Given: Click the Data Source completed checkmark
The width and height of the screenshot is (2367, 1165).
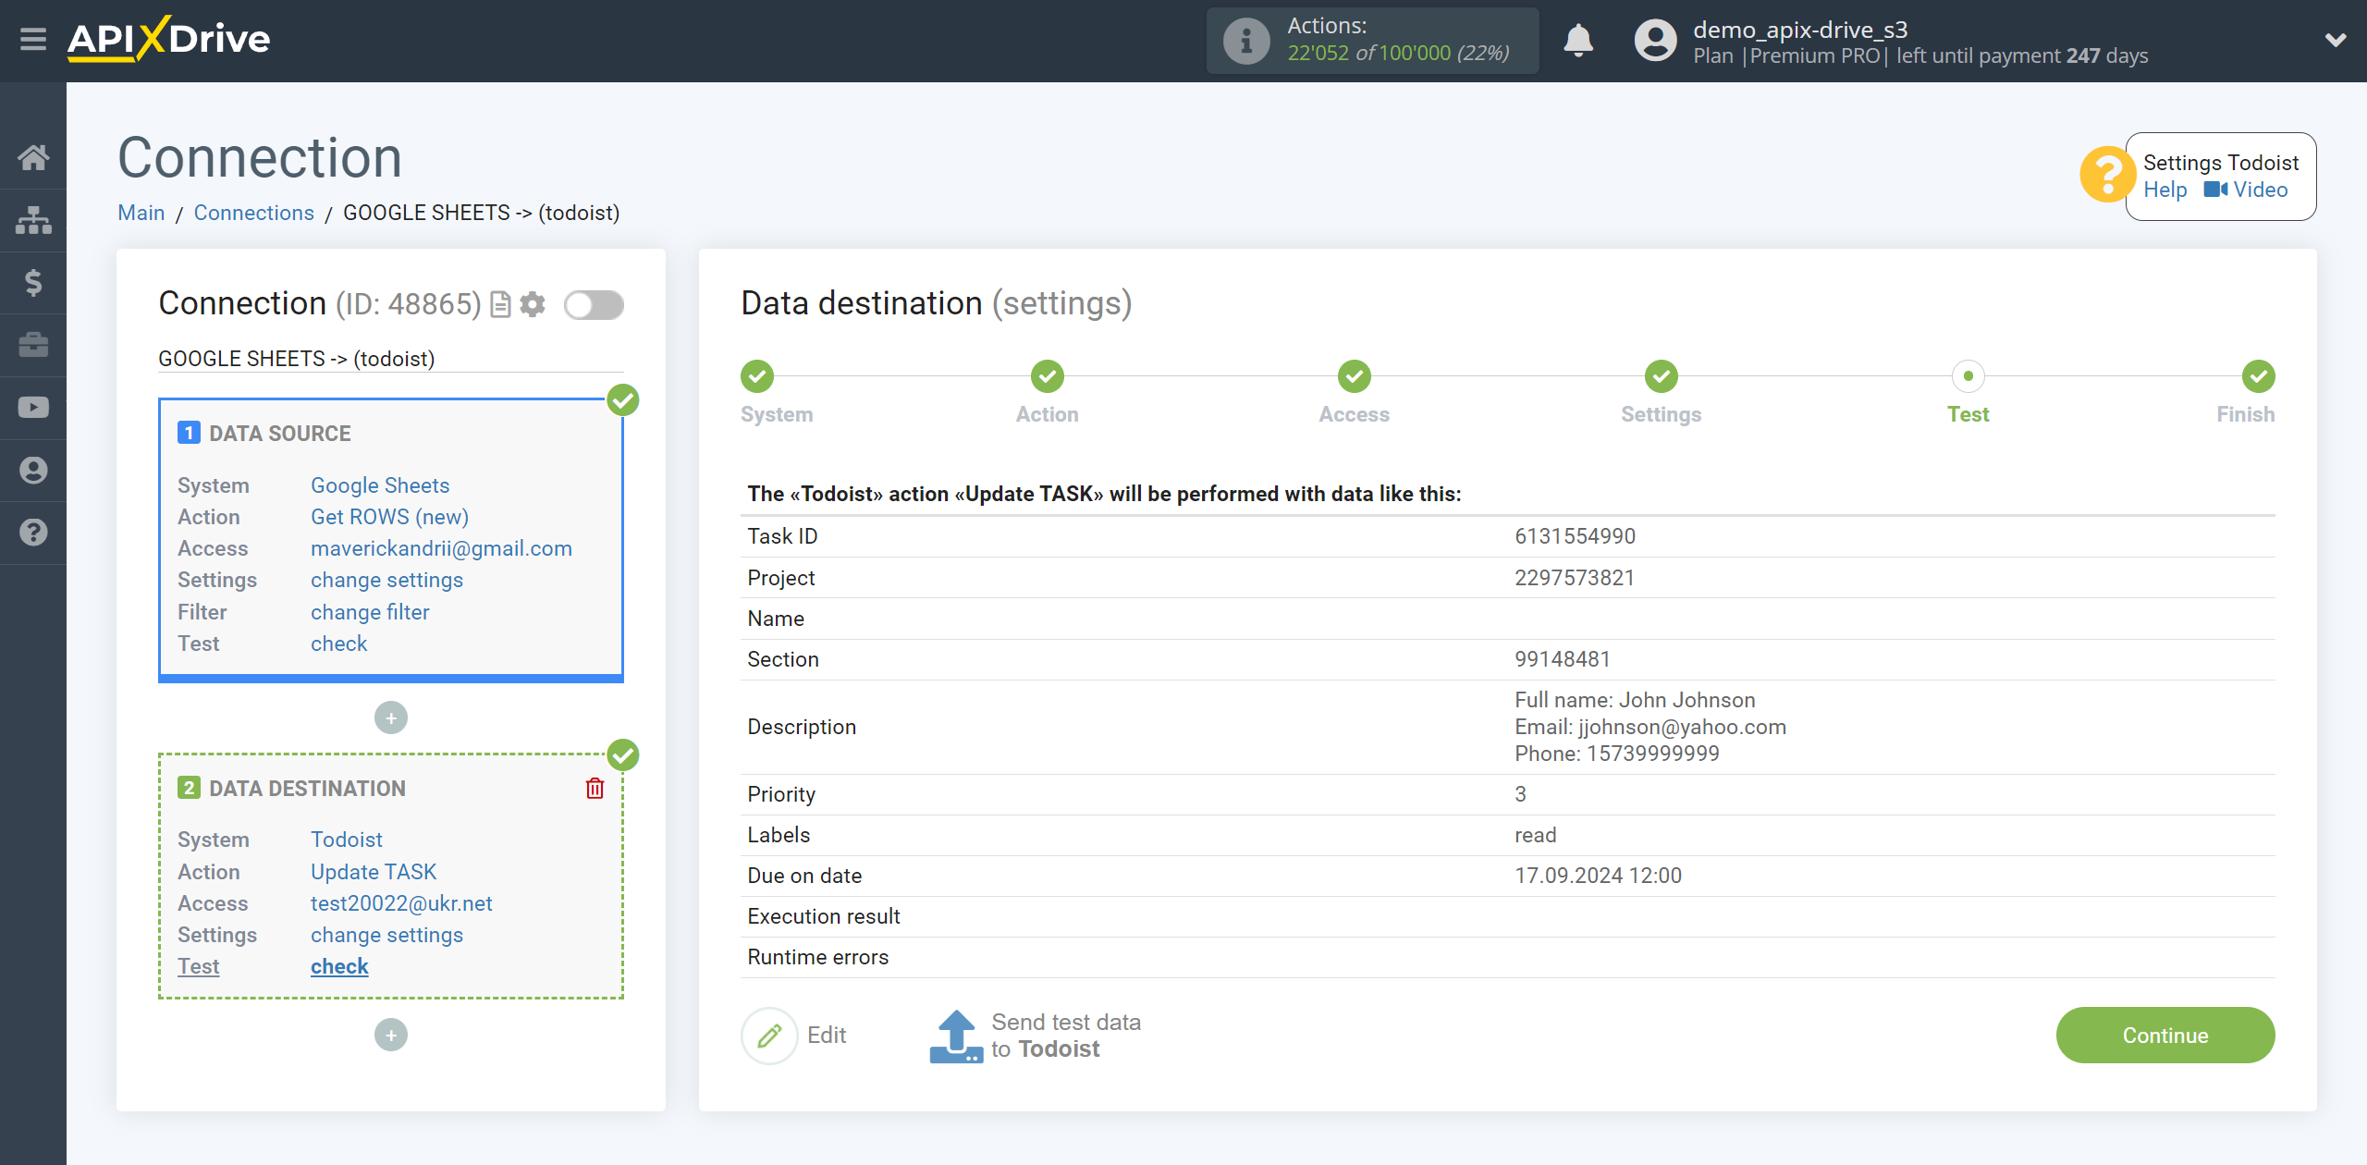Looking at the screenshot, I should pos(623,400).
